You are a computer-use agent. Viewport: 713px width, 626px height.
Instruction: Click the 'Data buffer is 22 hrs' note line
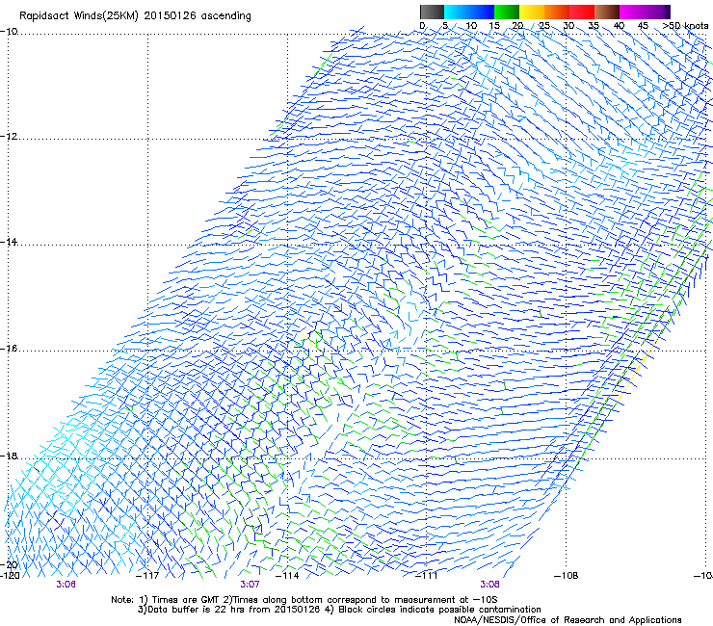[339, 610]
